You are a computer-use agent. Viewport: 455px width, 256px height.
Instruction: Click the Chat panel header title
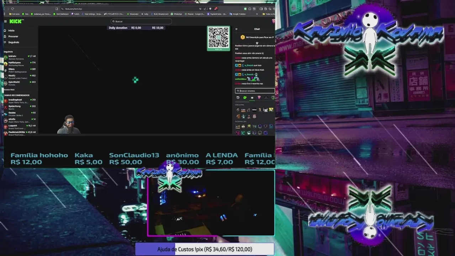tap(257, 29)
